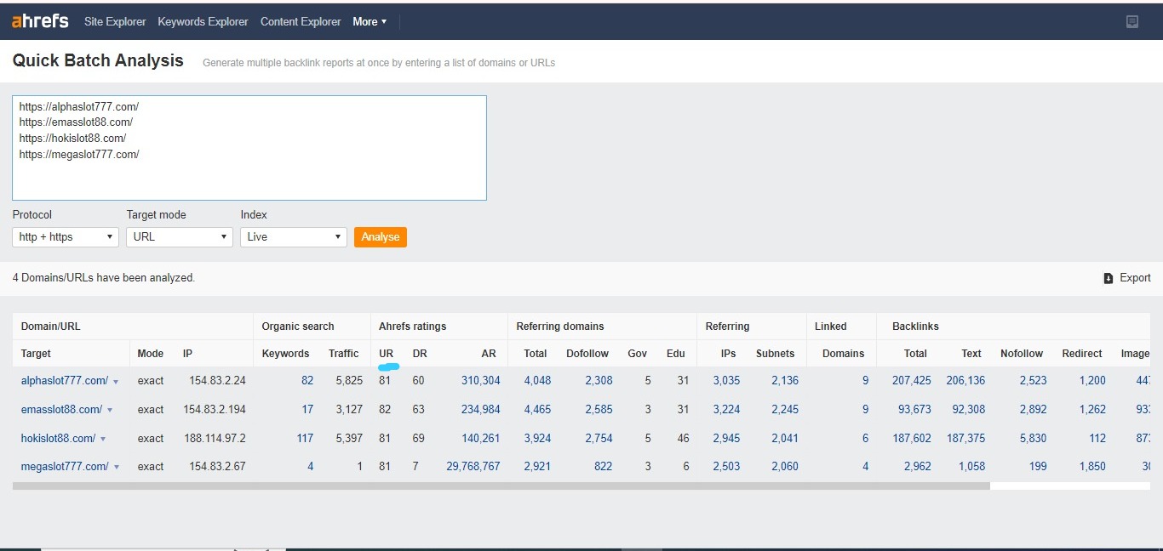Expand the More menu
Image resolution: width=1163 pixels, height=551 pixels.
point(370,22)
